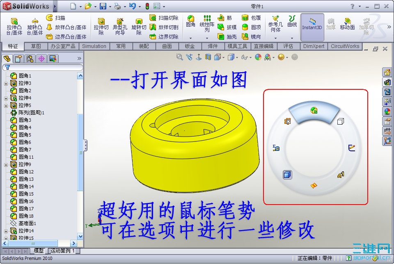394x264 pixels.
Task: Switch to the Simulation tab
Action: [x=94, y=46]
